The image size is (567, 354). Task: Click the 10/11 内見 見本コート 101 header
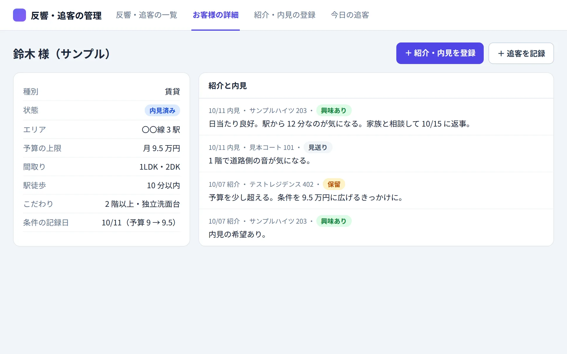pyautogui.click(x=251, y=147)
